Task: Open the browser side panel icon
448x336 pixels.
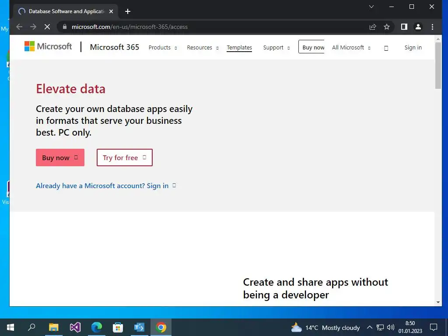Action: (404, 27)
